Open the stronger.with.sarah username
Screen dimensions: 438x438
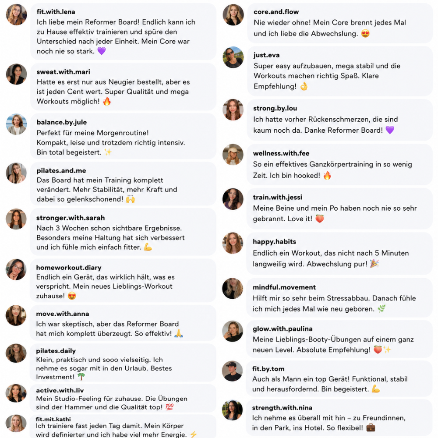(71, 218)
